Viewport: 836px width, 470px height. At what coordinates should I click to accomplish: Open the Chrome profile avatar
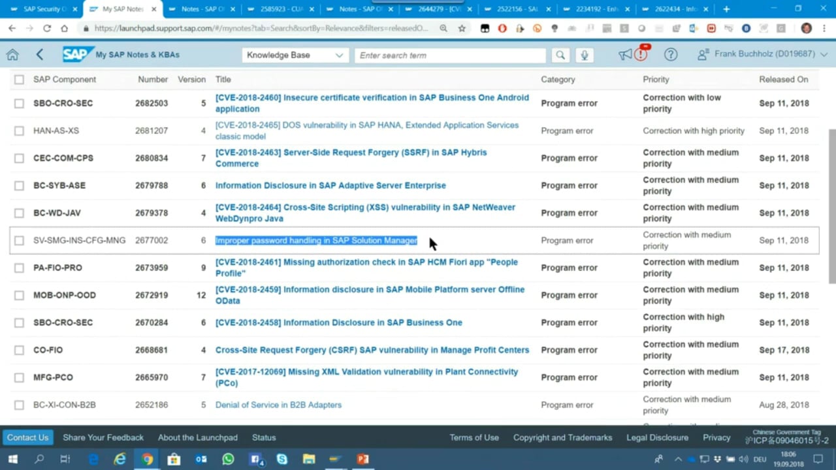(x=806, y=29)
